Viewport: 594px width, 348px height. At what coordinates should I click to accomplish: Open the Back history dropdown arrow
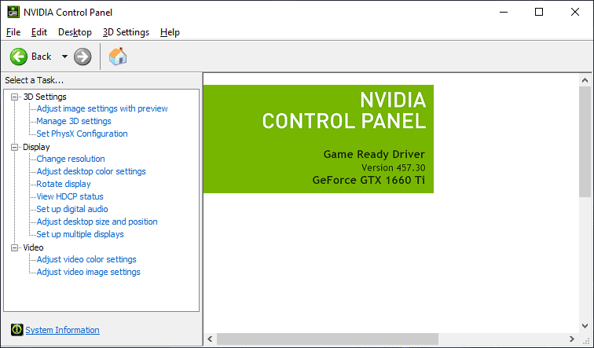[64, 57]
